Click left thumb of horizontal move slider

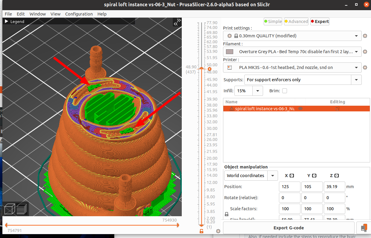point(6,225)
